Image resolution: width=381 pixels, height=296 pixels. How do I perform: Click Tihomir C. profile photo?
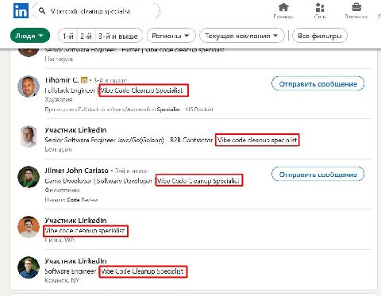tap(29, 86)
